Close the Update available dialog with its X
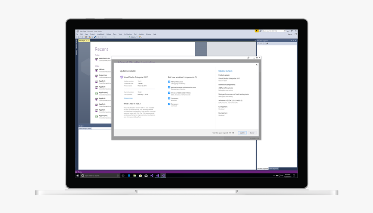The image size is (373, 213). 257,65
